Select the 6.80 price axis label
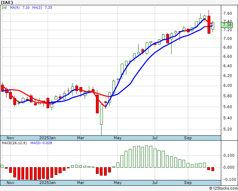The height and width of the screenshot is (191, 238). (227, 47)
